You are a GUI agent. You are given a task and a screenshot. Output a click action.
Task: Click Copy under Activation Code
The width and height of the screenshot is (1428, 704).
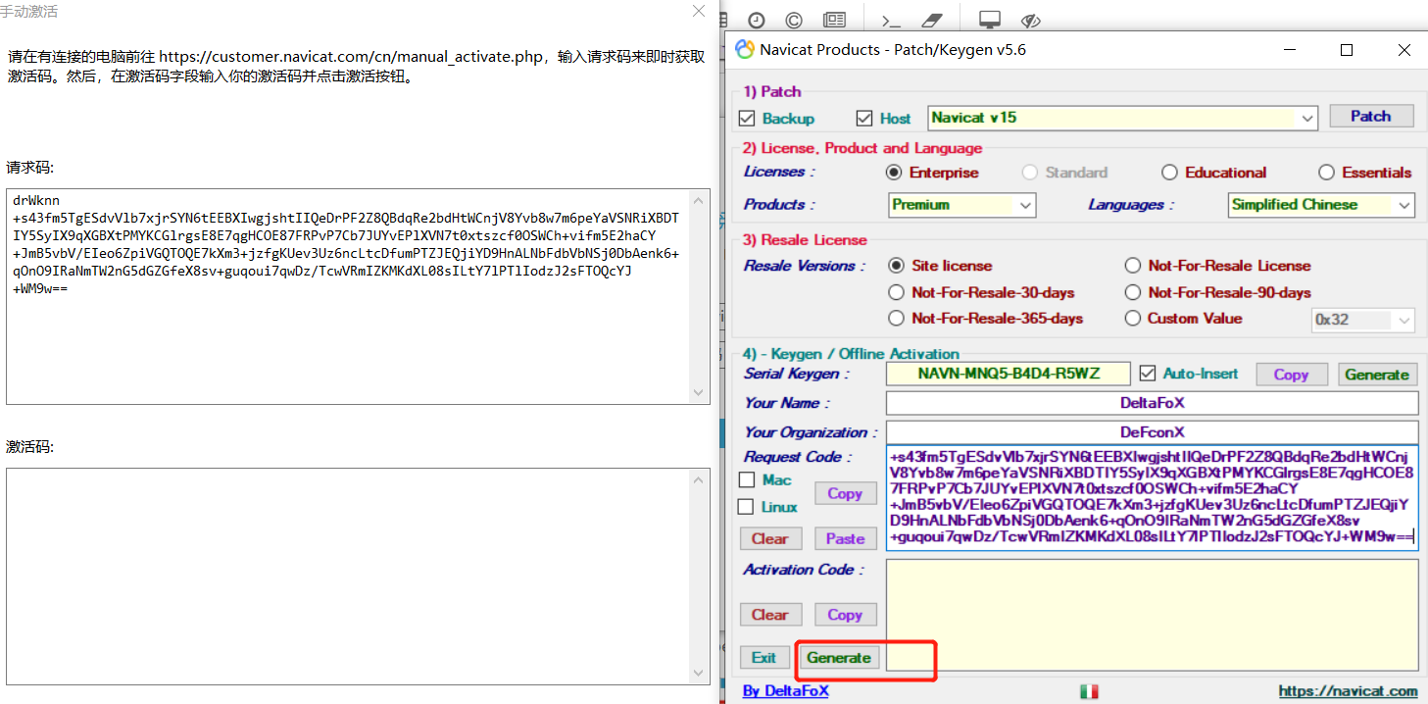point(845,615)
